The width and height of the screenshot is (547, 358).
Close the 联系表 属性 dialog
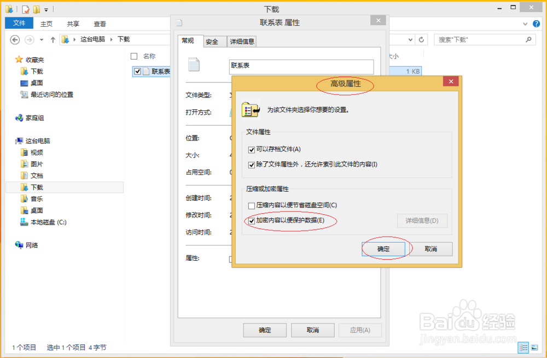(378, 21)
